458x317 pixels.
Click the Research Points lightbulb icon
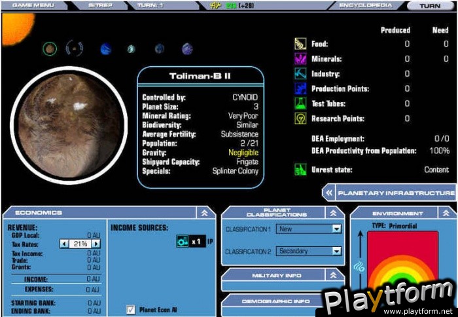tap(300, 119)
